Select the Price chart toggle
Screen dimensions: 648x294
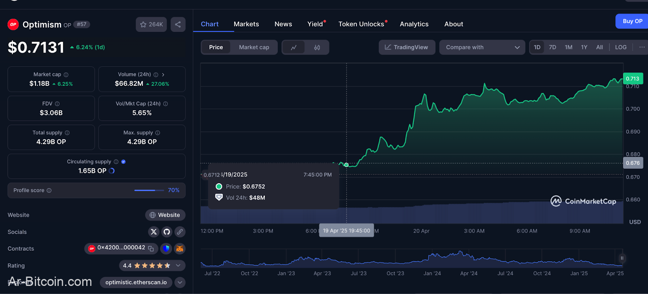coord(216,47)
